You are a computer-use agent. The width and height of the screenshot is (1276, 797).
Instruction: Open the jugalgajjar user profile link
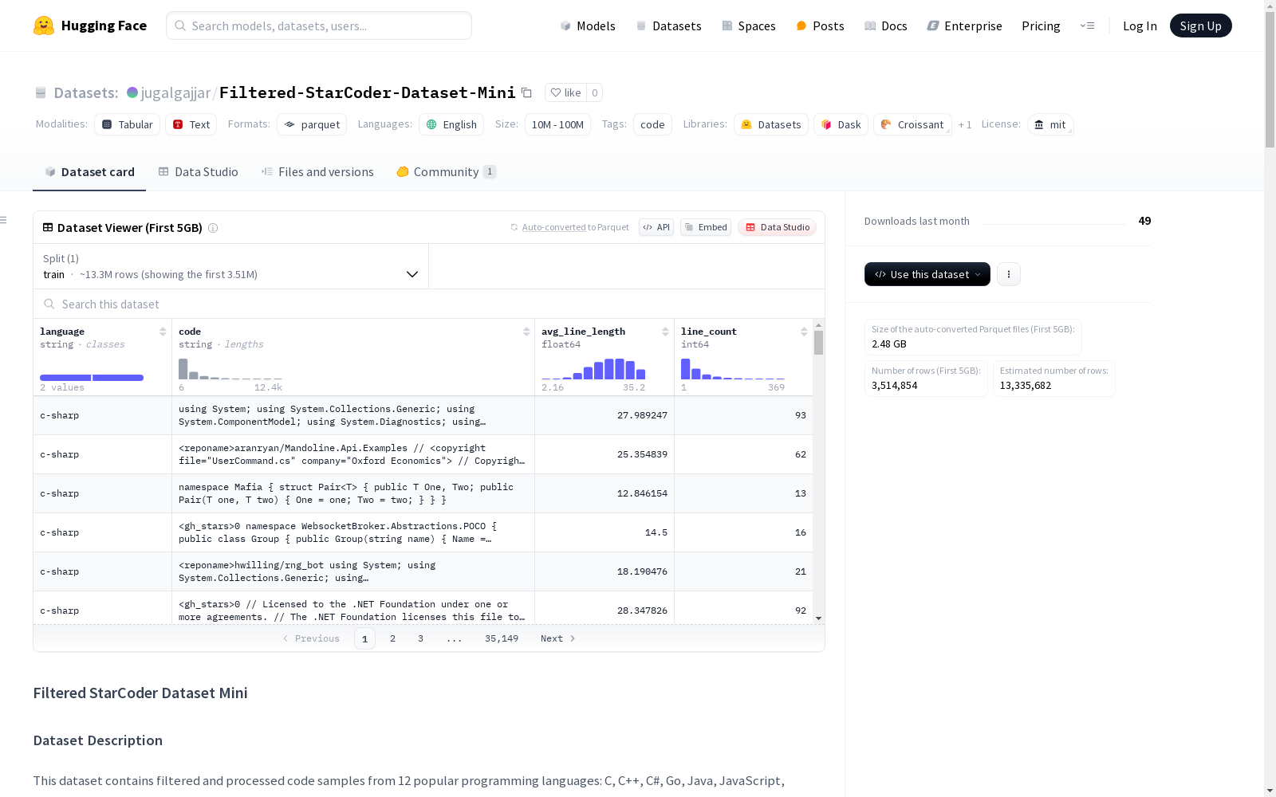coord(175,92)
